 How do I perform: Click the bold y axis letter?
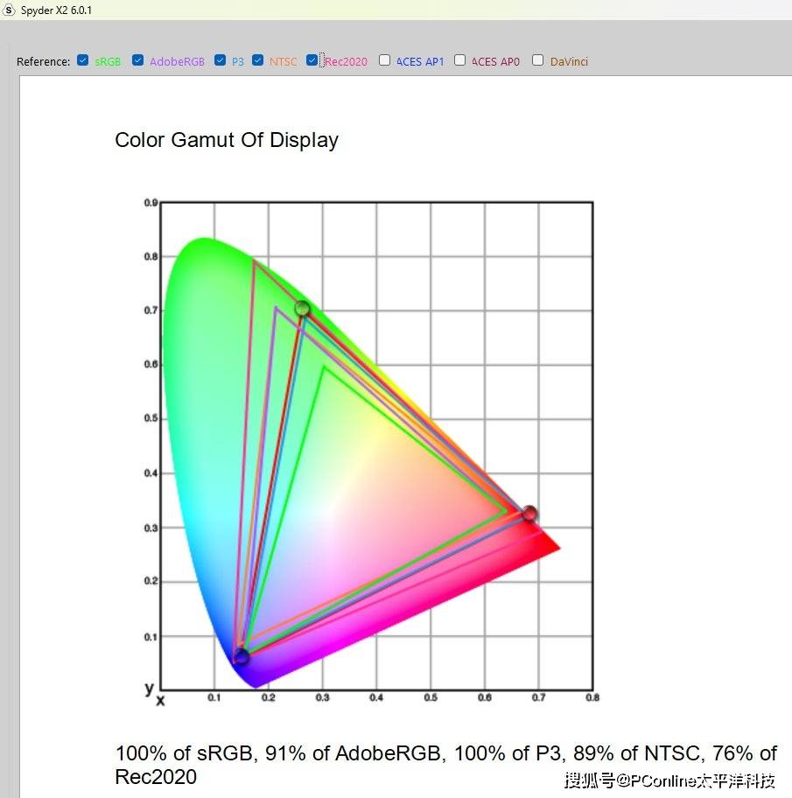pos(150,688)
